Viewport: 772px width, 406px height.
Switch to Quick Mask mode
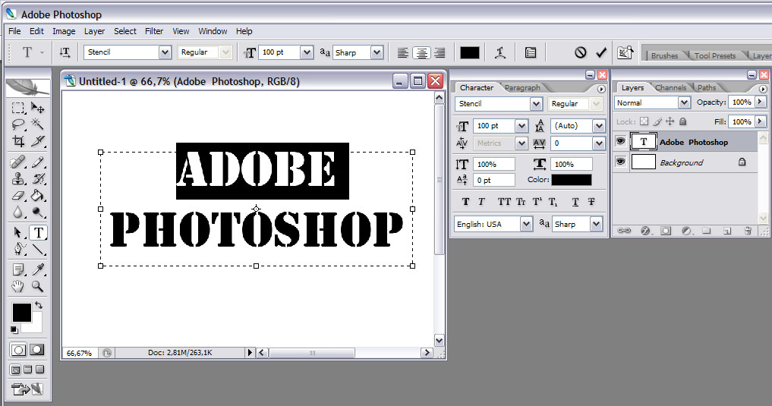coord(37,350)
